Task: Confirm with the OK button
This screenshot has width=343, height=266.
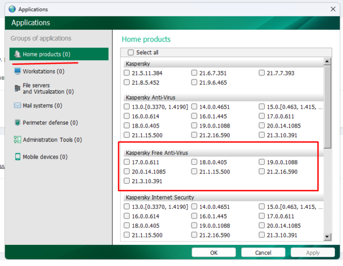Action: pos(214,252)
